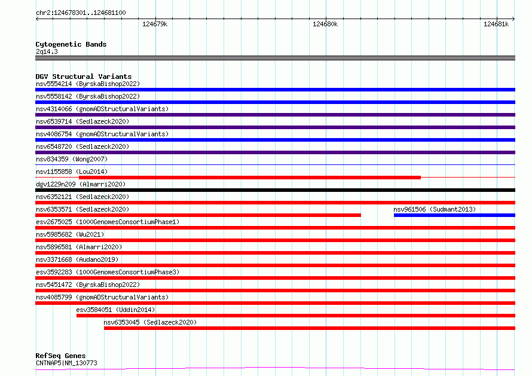
Task: Click the nsv3371668 (Audano2019) label
Action: [77, 259]
